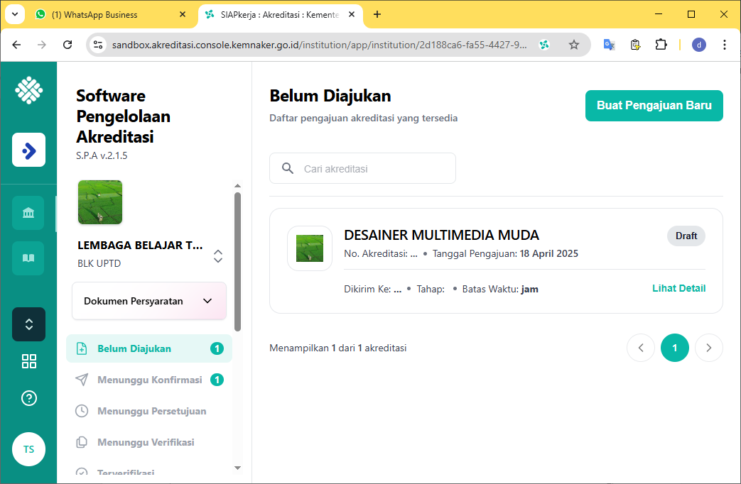Click the DESAINER MULTIMEDIA MUDA thumbnail image
Screen dimensions: 741x484
coord(310,248)
